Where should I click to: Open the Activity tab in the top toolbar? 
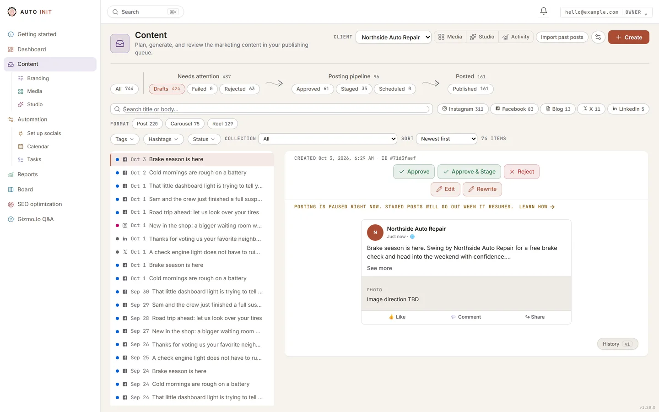click(x=516, y=37)
